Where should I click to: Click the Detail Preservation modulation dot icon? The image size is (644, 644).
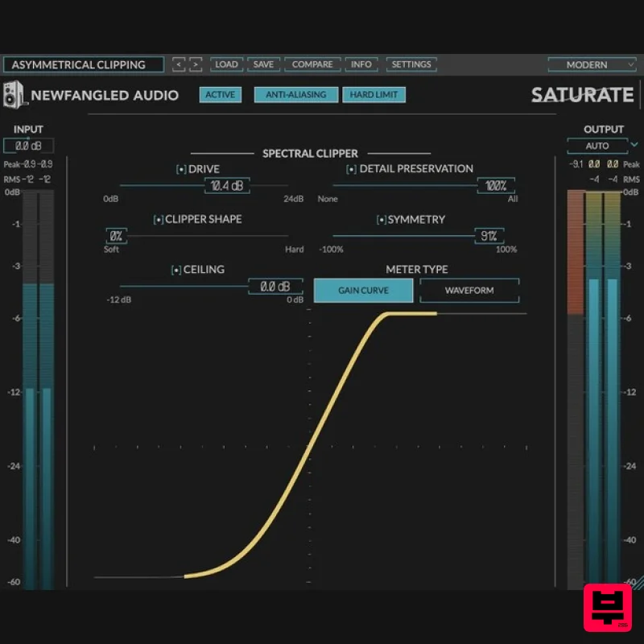pyautogui.click(x=350, y=169)
